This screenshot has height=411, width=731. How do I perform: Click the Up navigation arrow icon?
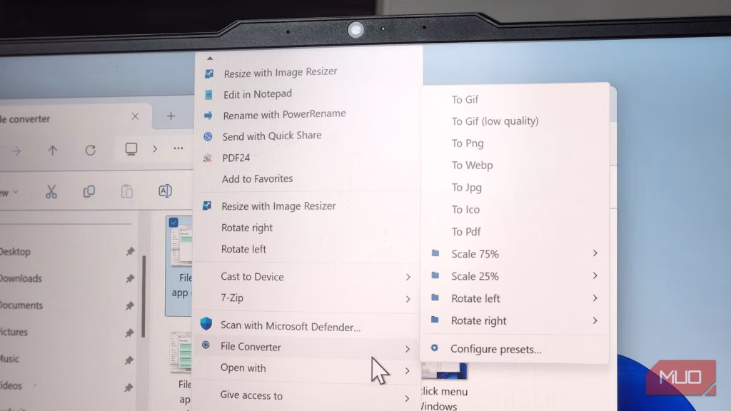coord(54,151)
